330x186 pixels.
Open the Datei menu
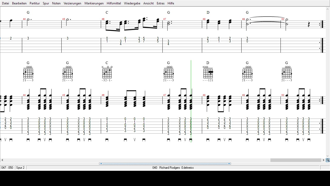(5, 3)
